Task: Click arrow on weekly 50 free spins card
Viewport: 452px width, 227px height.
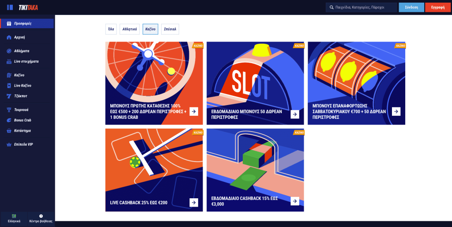Action: click(294, 114)
